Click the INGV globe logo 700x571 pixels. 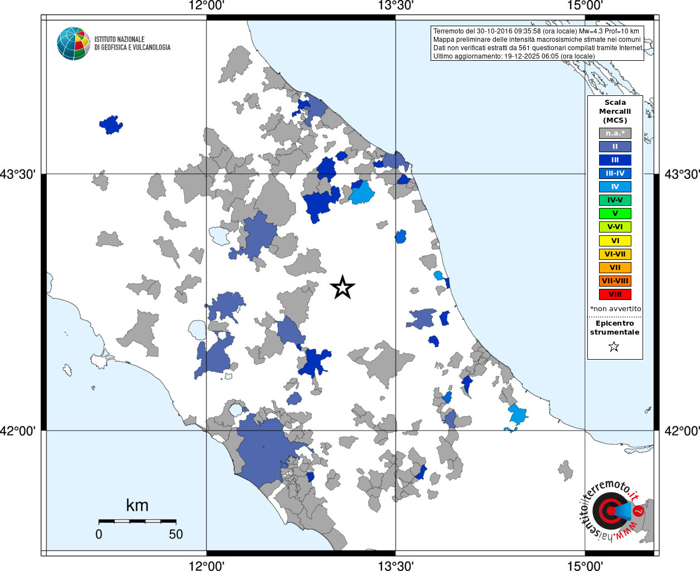click(x=73, y=43)
